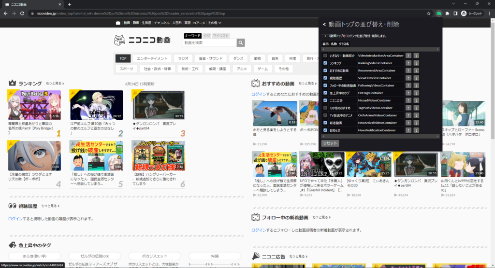Go back in browser history
This screenshot has height=268, width=495.
(x=5, y=14)
